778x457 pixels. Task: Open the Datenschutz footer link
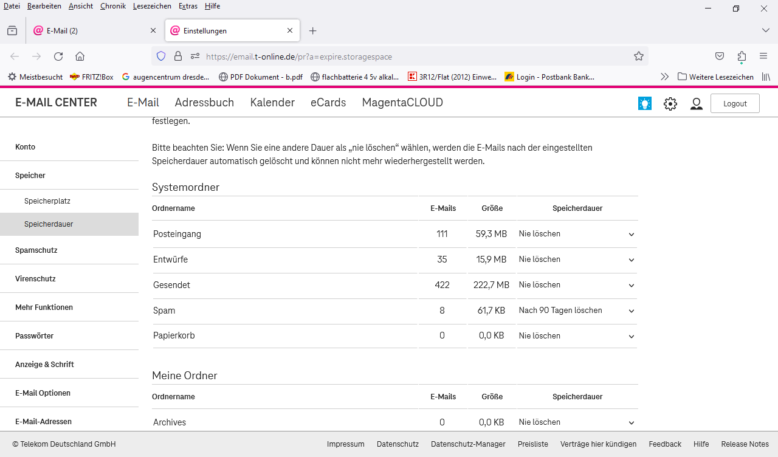[x=398, y=444]
